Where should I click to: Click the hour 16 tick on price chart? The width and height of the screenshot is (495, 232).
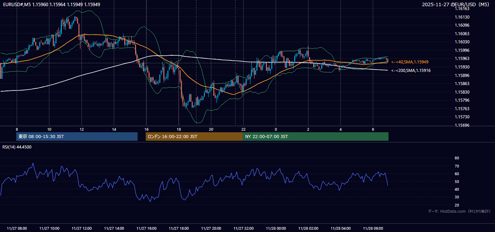coord(146,129)
